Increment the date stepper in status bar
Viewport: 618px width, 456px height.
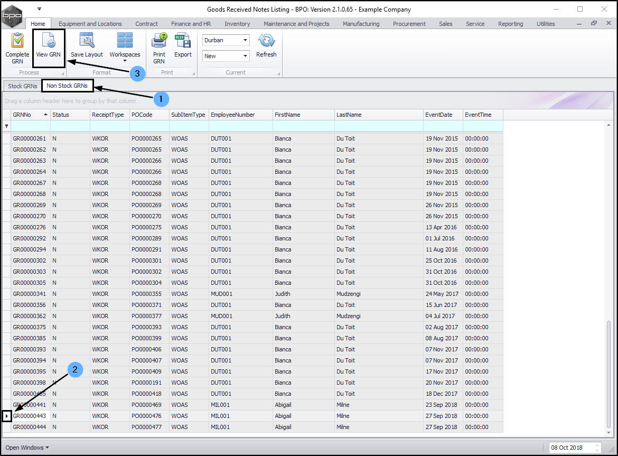pos(597,445)
